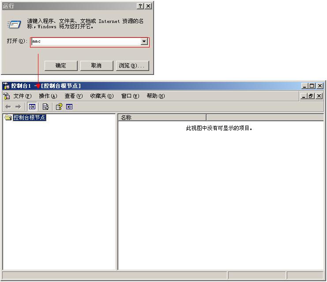
Task: Click the console icon in the title bar
Action: pos(6,86)
